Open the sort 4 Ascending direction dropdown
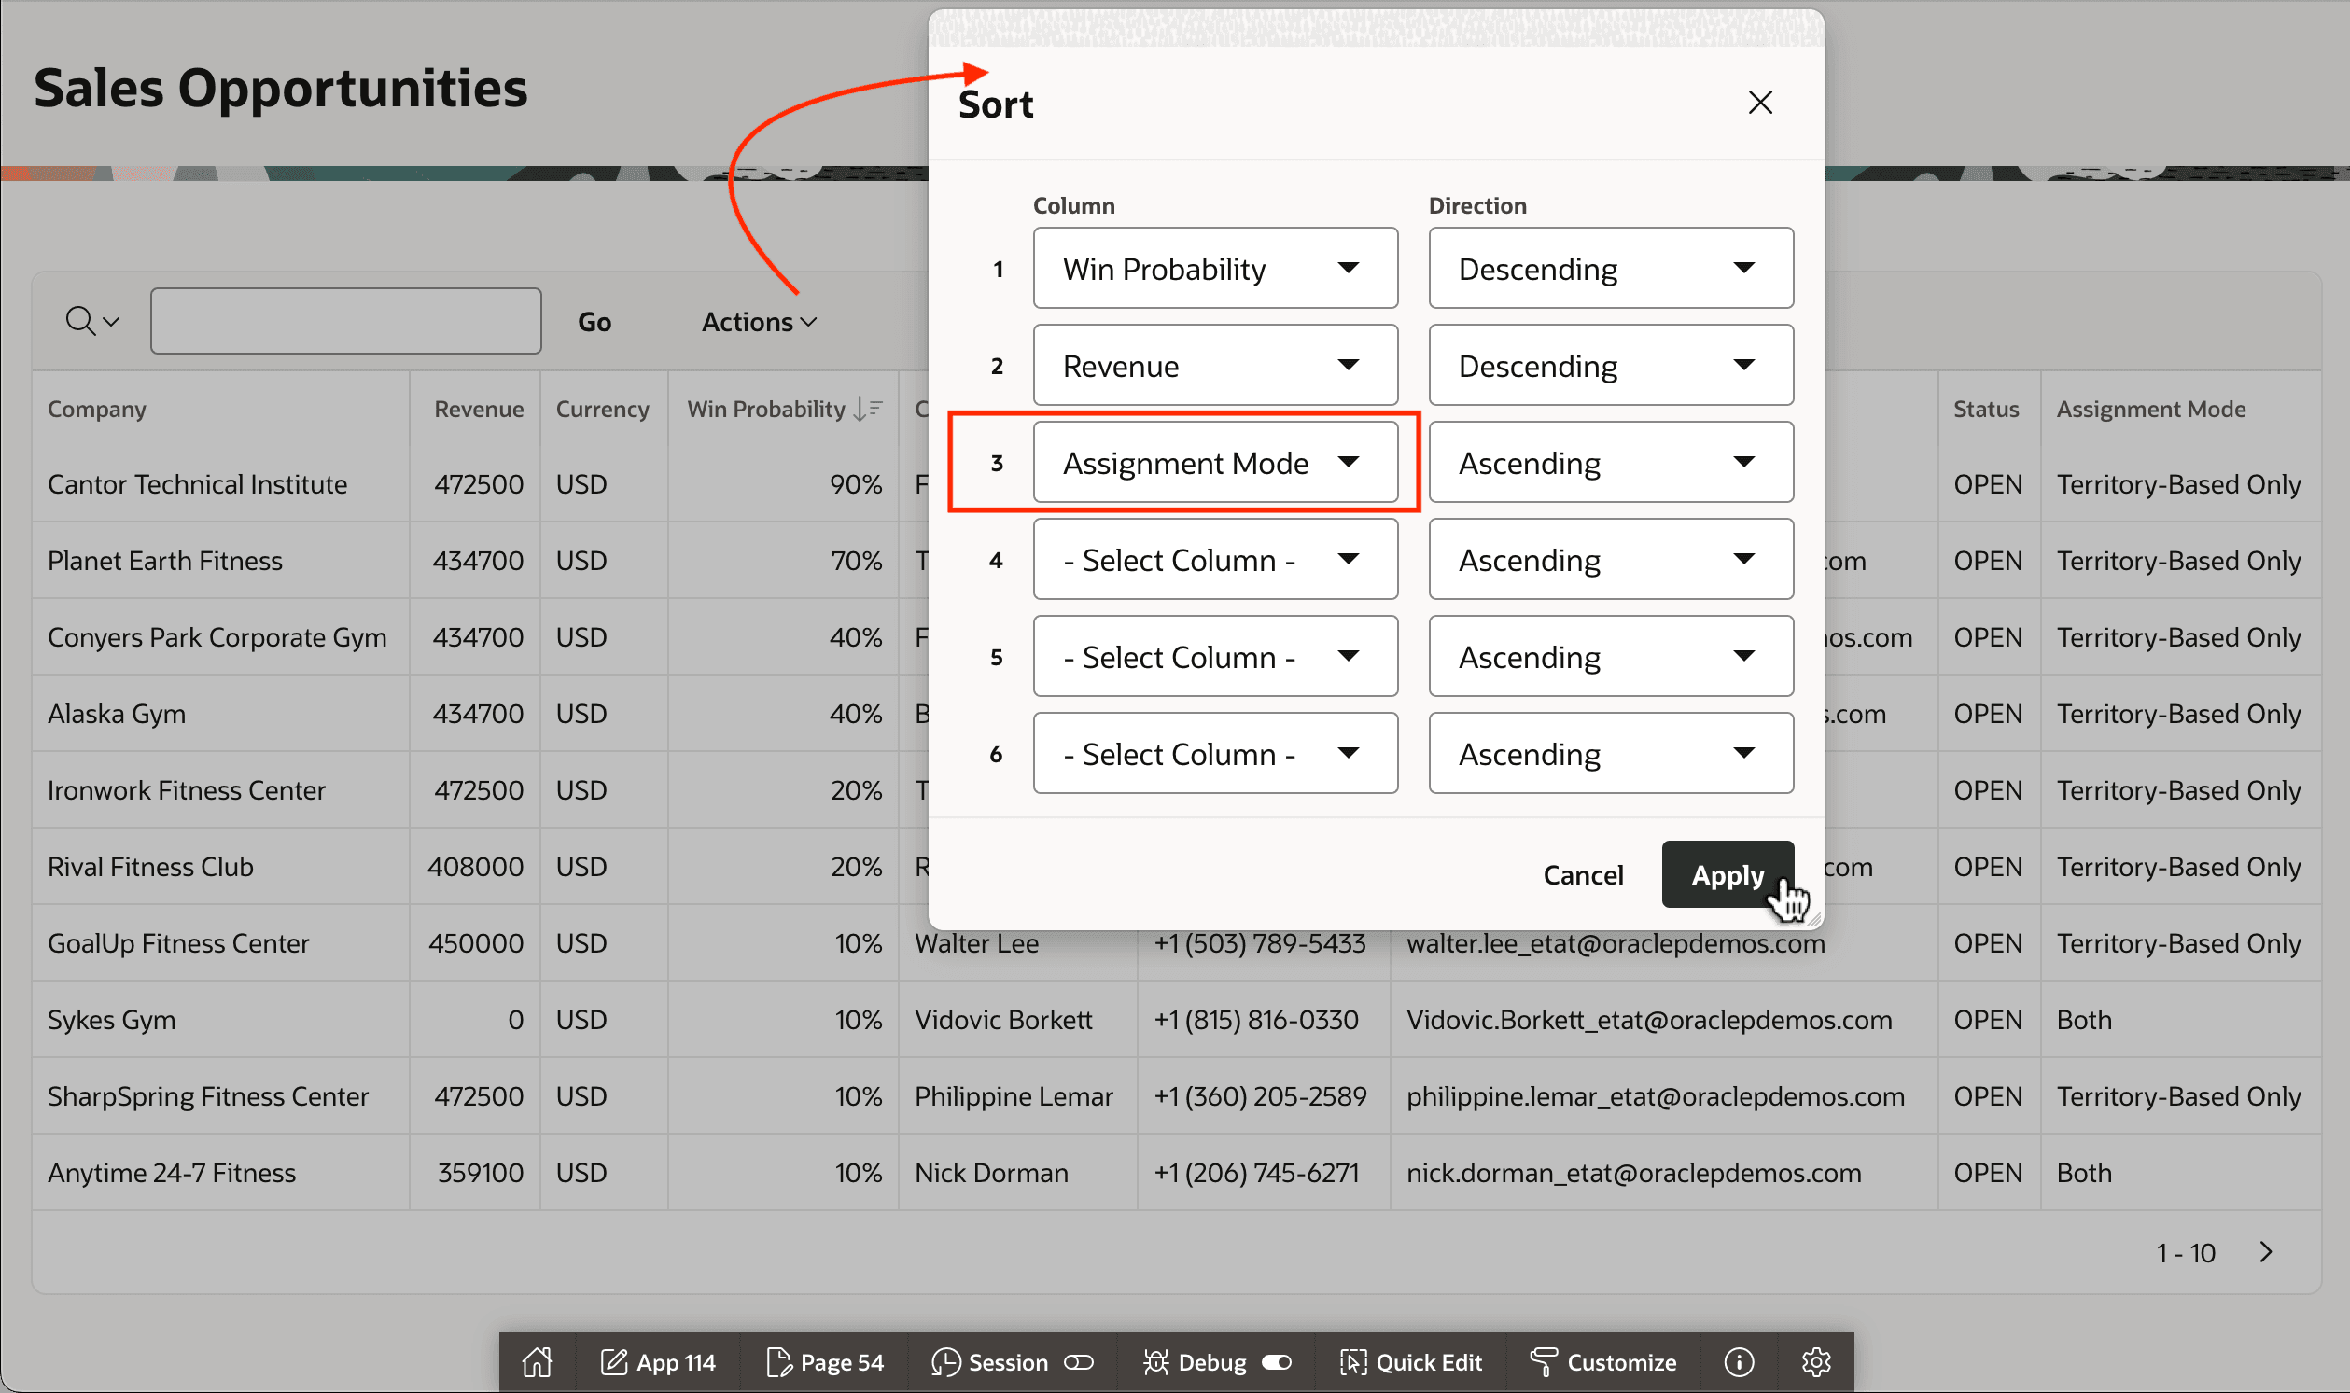2350x1393 pixels. pos(1610,560)
